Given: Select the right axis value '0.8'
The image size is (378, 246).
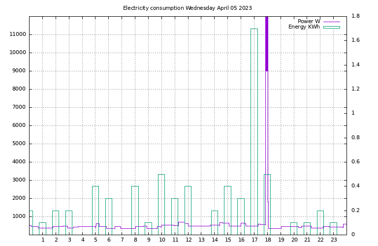Looking at the screenshot, I should coord(355,137).
